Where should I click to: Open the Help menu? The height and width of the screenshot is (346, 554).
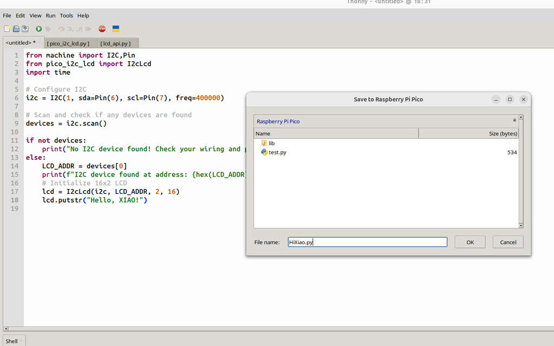coord(83,16)
